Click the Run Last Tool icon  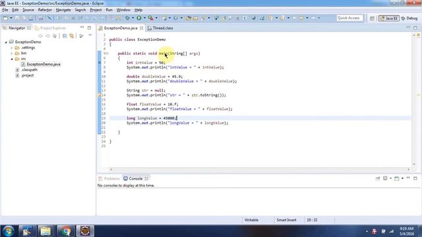pos(151,18)
